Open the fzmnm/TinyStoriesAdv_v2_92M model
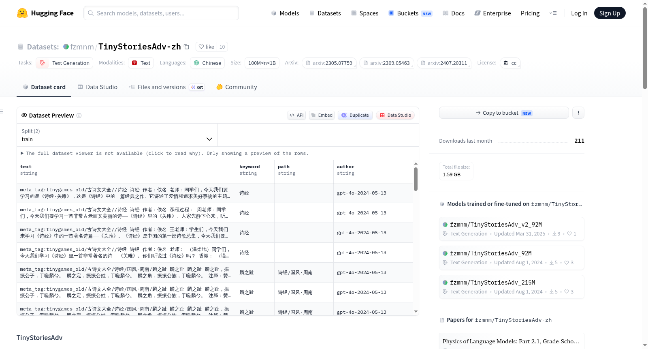The width and height of the screenshot is (648, 349). pyautogui.click(x=512, y=229)
